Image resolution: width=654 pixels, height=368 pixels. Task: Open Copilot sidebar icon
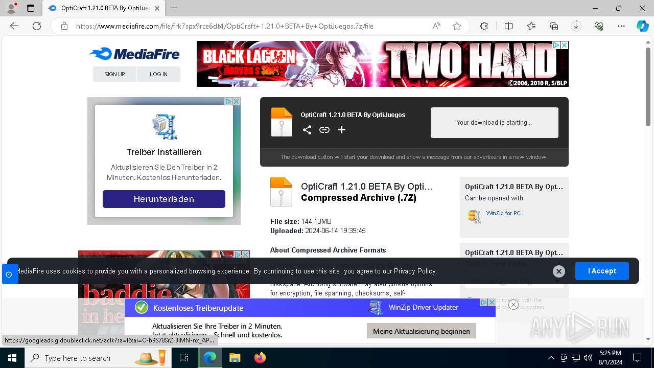point(642,26)
